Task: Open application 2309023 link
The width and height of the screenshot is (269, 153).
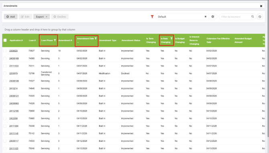Action: coord(13,51)
